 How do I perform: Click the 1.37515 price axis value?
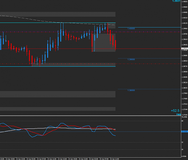click(185, 104)
